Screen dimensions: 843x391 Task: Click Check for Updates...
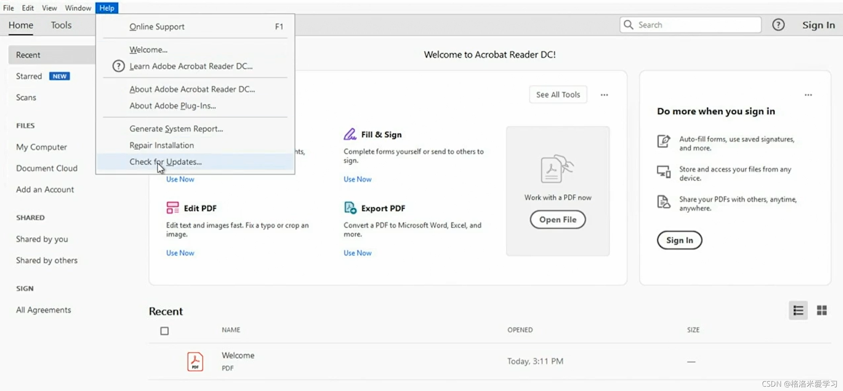[x=195, y=162]
